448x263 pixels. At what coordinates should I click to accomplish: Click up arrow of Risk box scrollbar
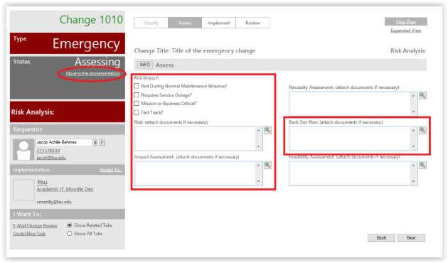[x=259, y=130]
